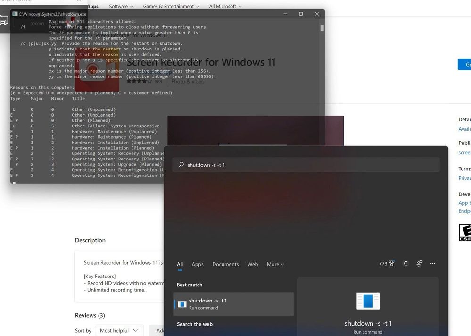Expand the All Microsoft menu
471x336 pixels.
click(x=225, y=6)
